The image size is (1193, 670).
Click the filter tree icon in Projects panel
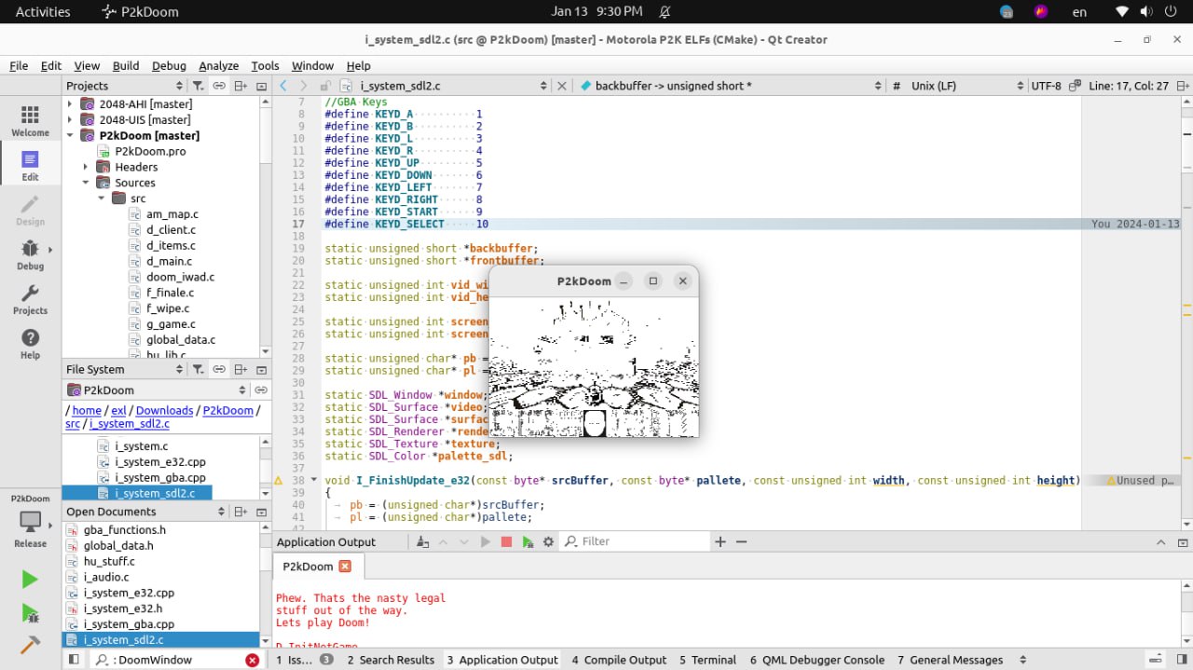pos(198,86)
